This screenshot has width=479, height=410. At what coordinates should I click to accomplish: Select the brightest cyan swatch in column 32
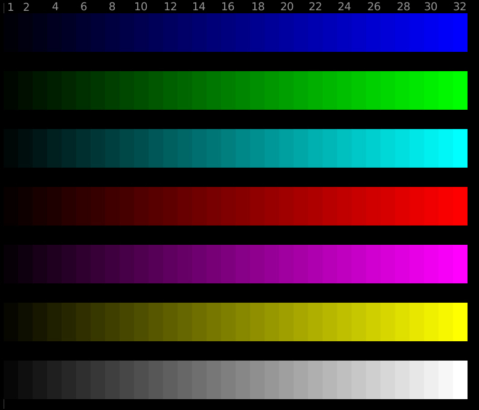(460, 148)
